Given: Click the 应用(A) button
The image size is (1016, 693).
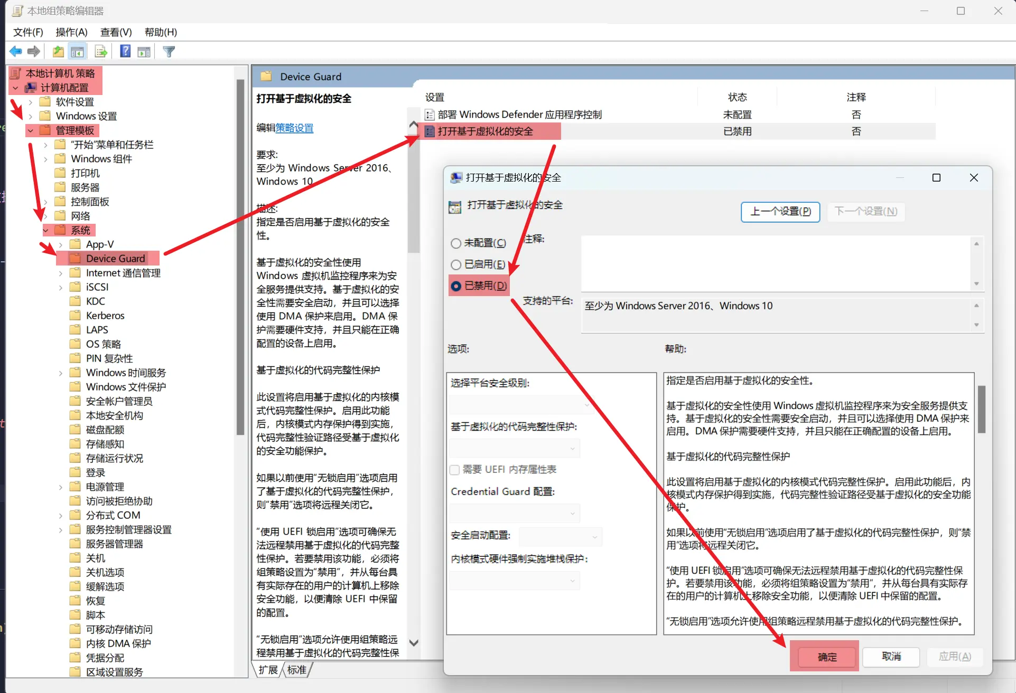Looking at the screenshot, I should pos(955,657).
